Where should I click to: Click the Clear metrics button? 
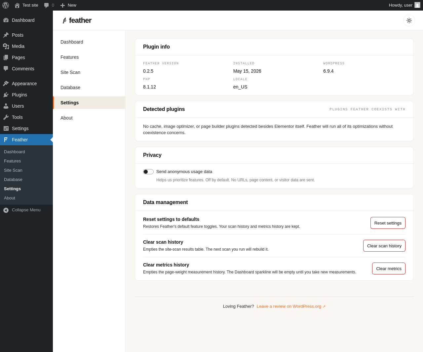pos(389,268)
